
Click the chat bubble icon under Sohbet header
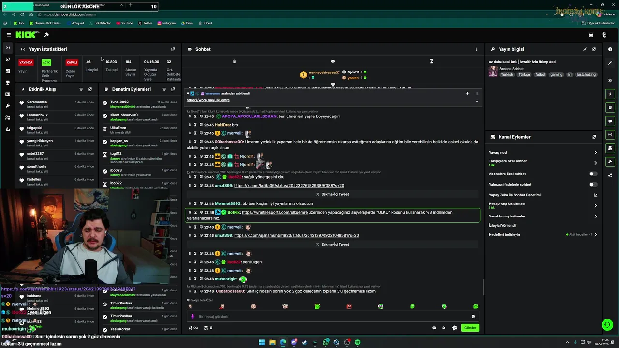(x=333, y=61)
